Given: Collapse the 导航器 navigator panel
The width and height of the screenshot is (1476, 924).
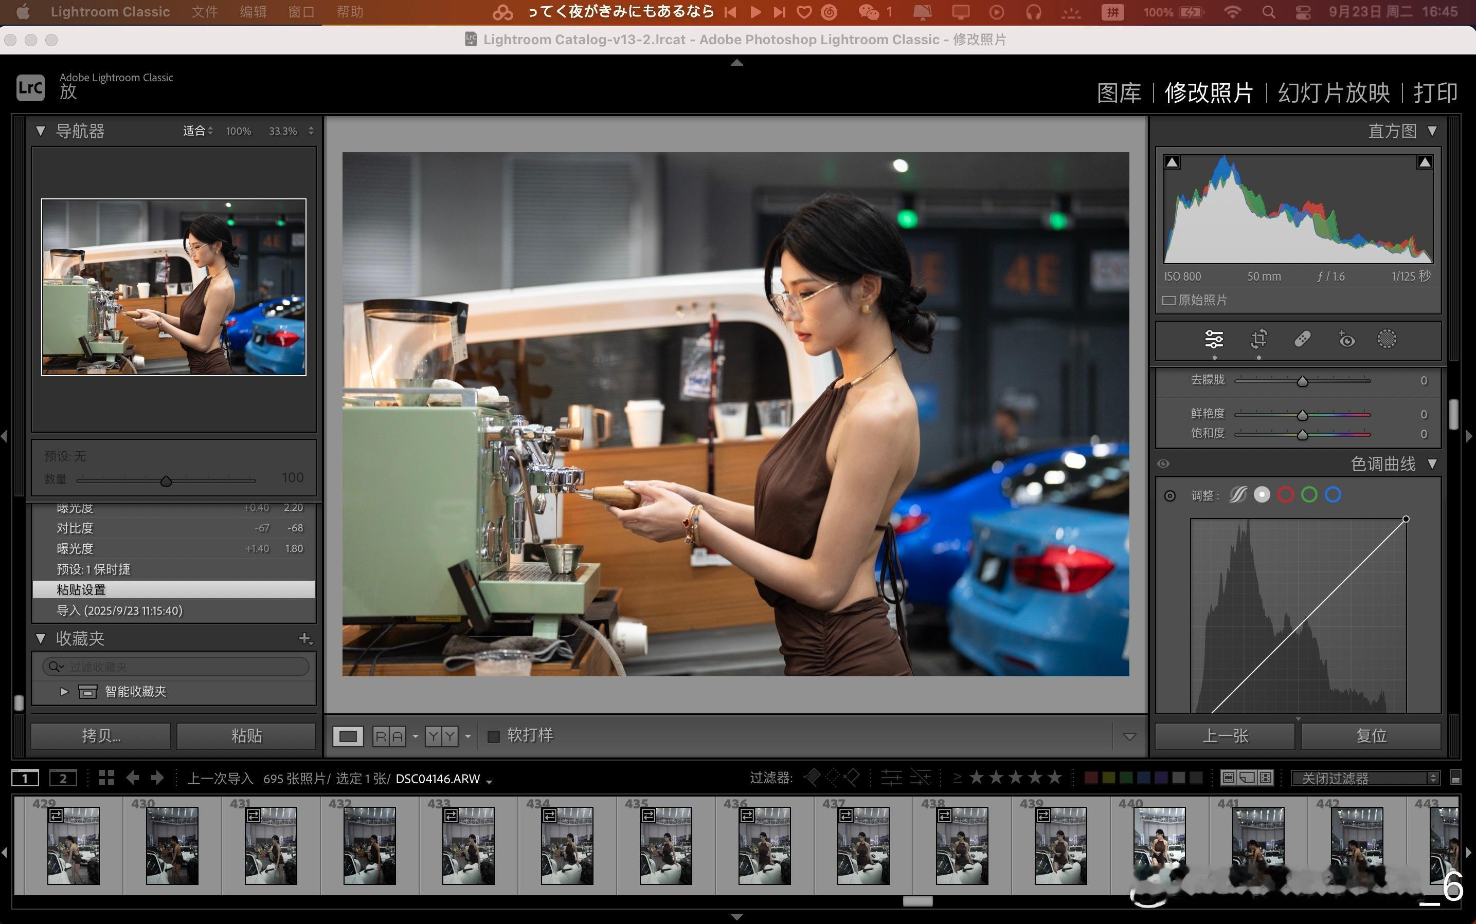Looking at the screenshot, I should click(x=41, y=131).
